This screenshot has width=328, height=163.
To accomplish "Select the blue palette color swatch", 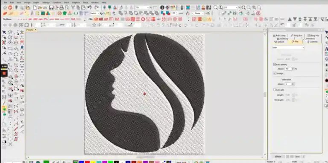I will click(82, 162).
